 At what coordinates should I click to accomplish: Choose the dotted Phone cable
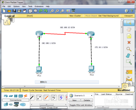tap(54, 98)
